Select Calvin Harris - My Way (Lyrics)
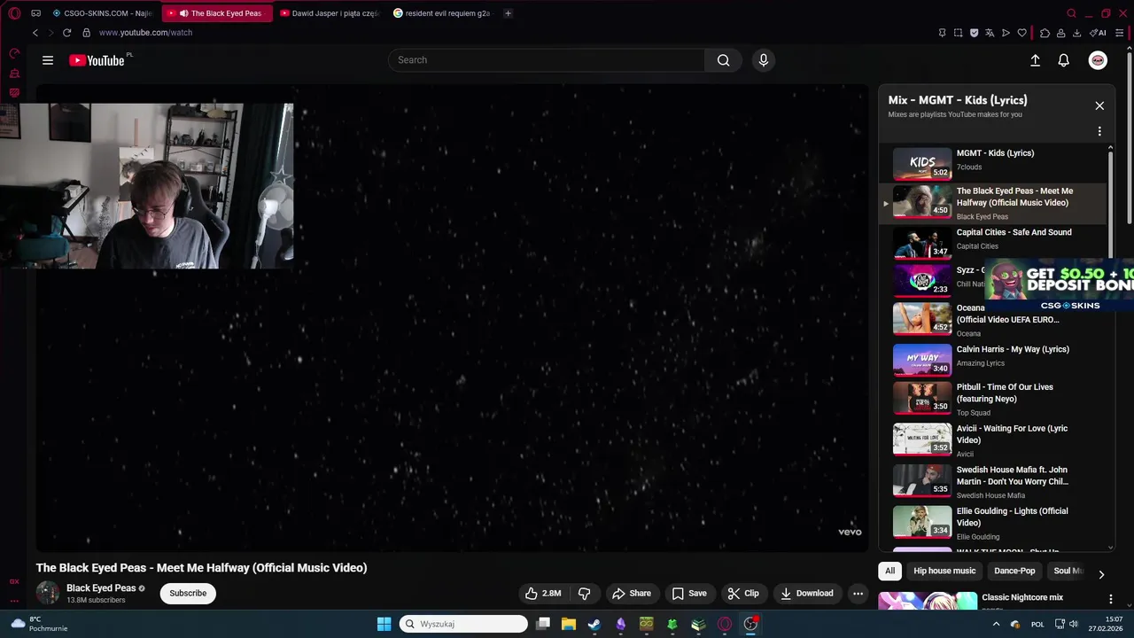Viewport: 1134px width, 638px height. 994,360
